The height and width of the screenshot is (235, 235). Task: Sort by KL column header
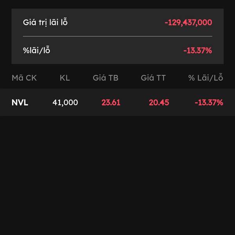click(65, 78)
